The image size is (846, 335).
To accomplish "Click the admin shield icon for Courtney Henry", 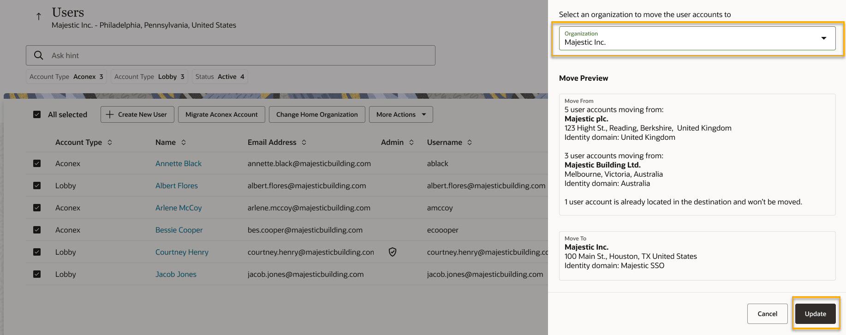I will pos(393,252).
